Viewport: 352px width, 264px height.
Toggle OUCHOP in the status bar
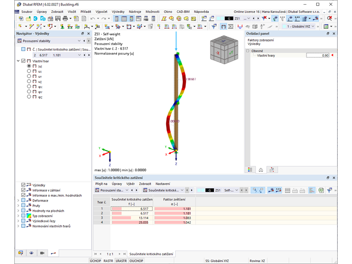click(136, 261)
